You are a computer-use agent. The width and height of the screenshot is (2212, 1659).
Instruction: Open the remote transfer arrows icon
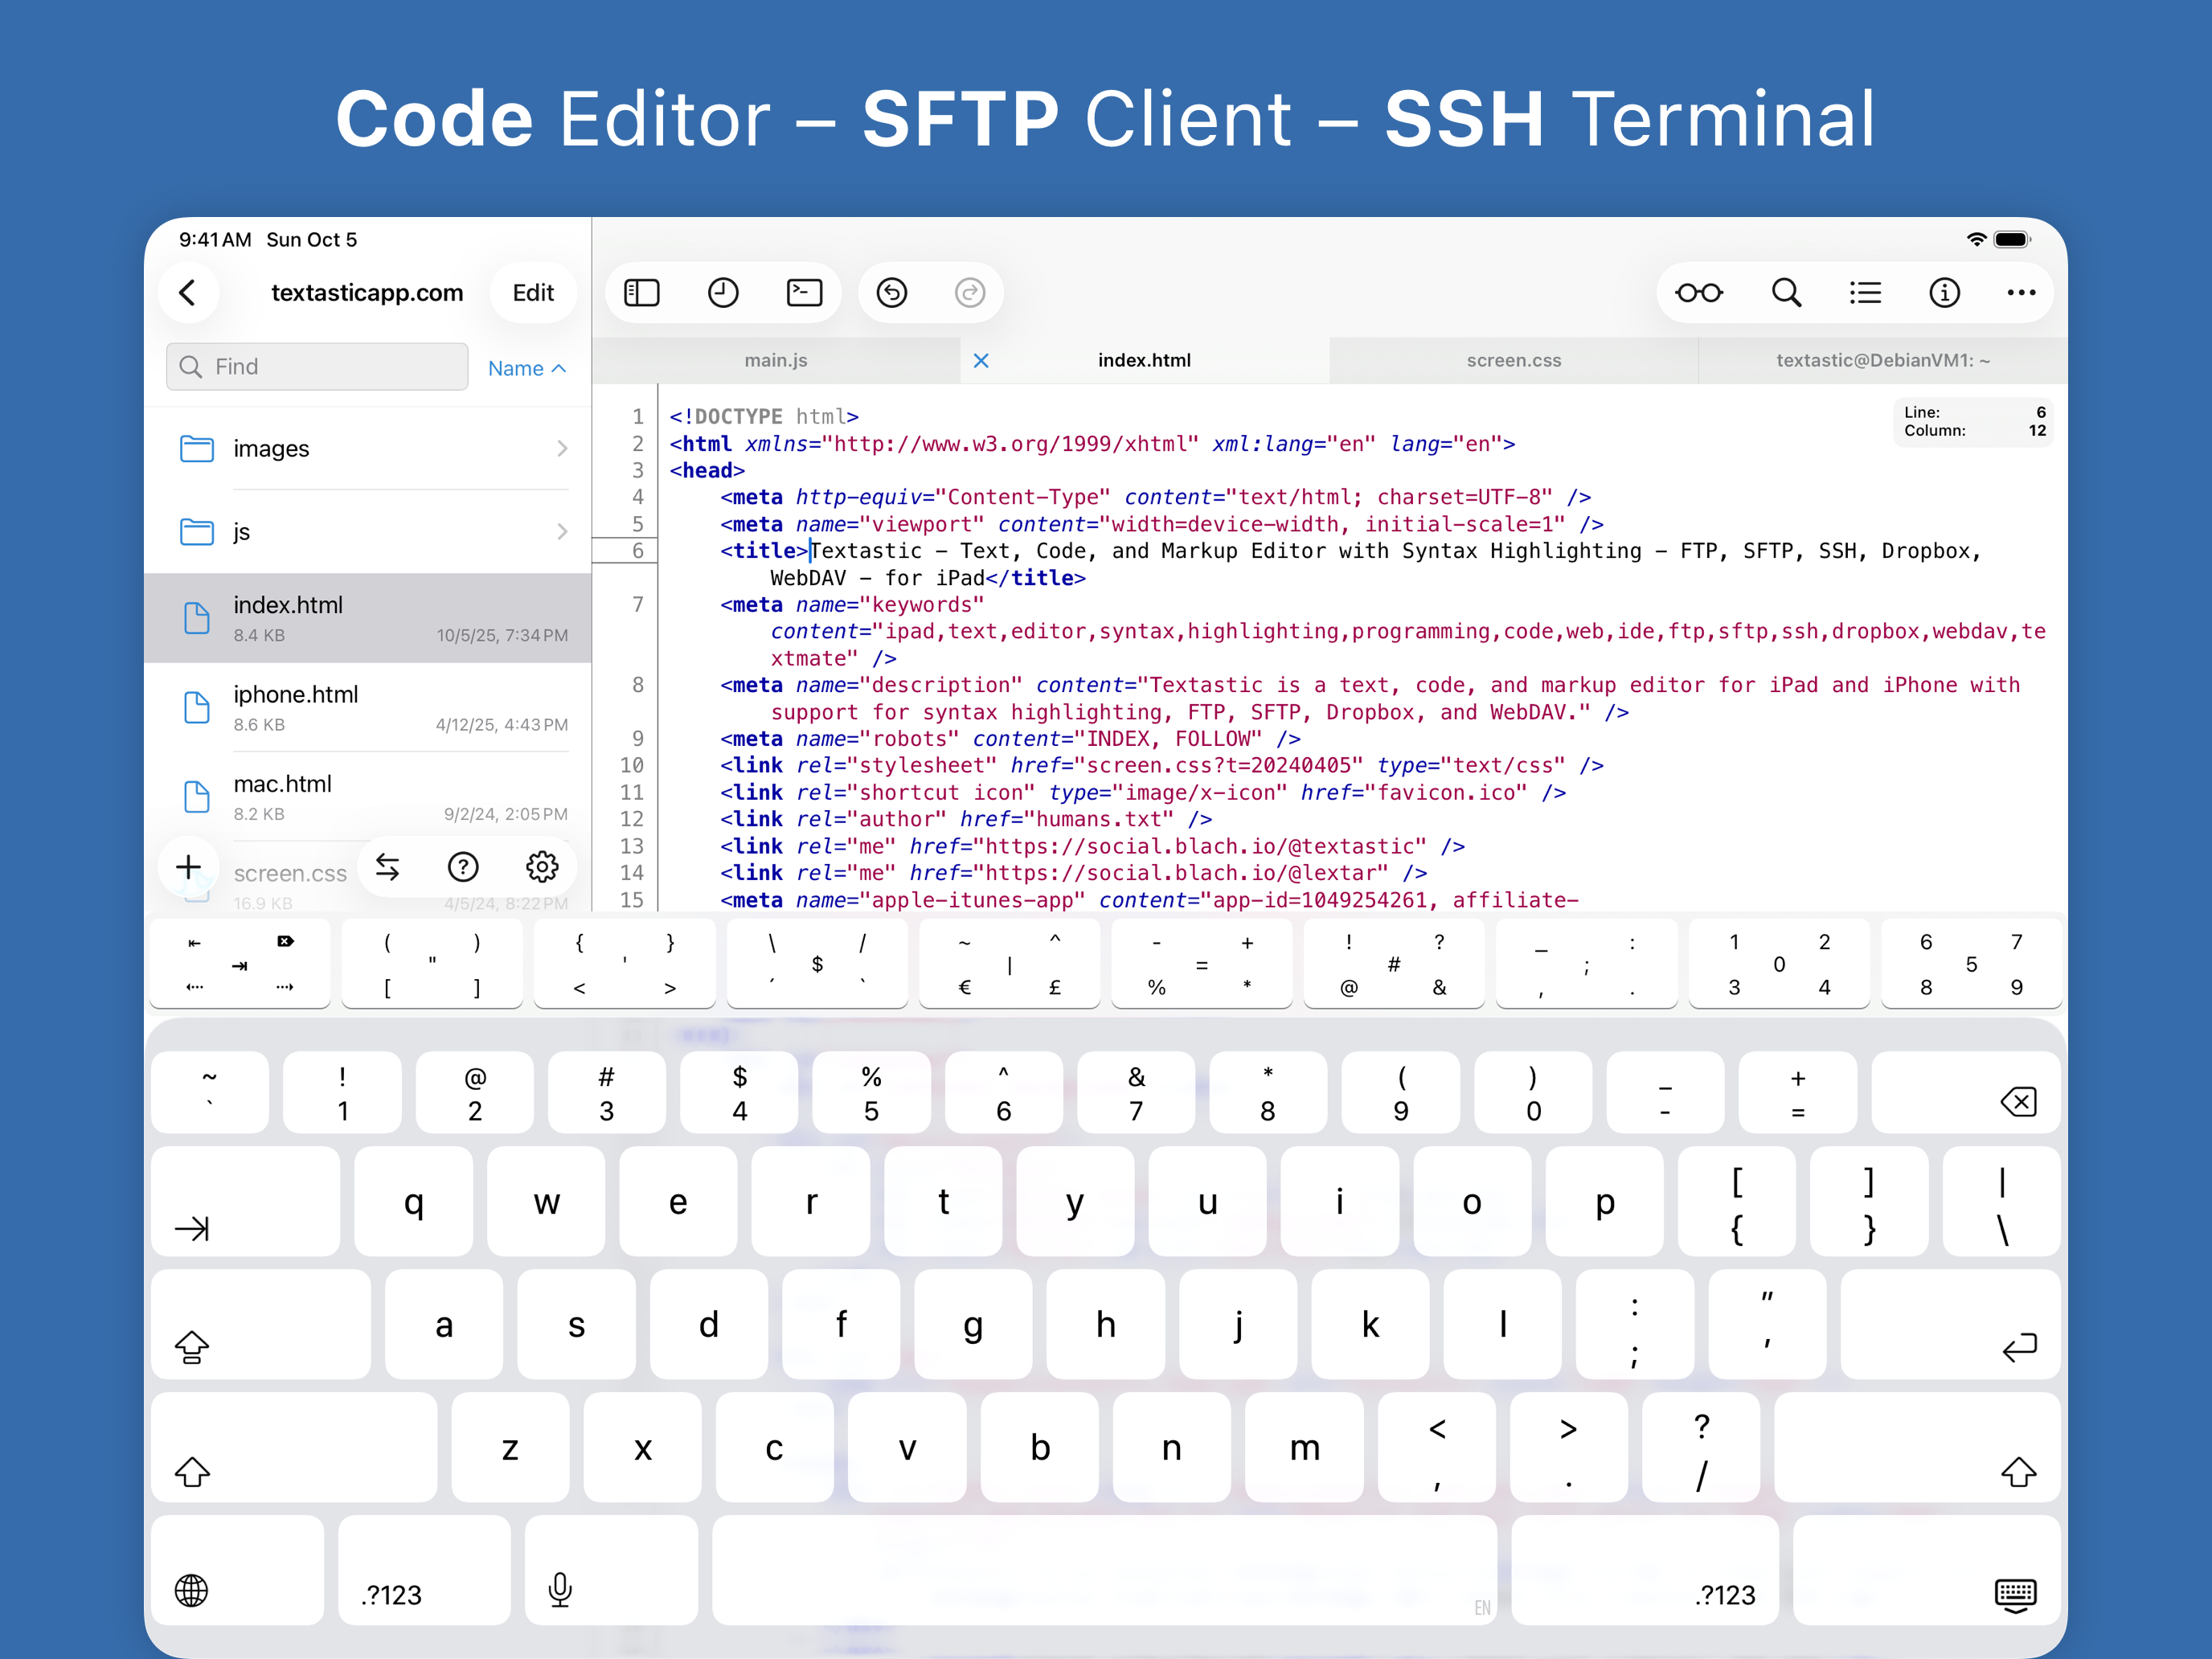pyautogui.click(x=388, y=867)
